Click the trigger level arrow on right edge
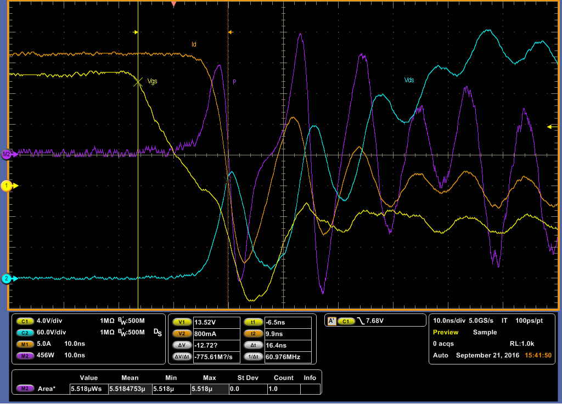This screenshot has height=404, width=562. click(550, 127)
